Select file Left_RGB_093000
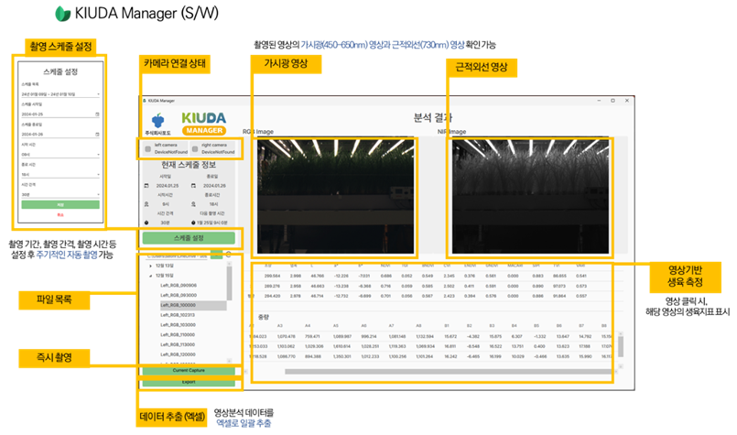Screen dimensions: 737x435 pyautogui.click(x=179, y=295)
